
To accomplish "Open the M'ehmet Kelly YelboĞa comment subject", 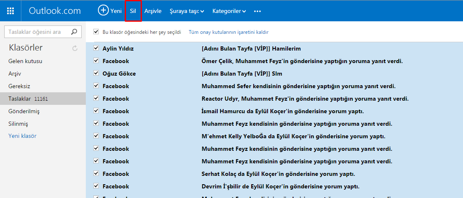I will click(x=293, y=137).
